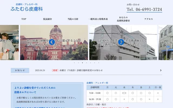Open the TOP menu item
Image resolution: width=173 pixels, height=108 pixels.
tap(24, 19)
